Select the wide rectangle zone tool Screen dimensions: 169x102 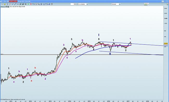coord(47,4)
